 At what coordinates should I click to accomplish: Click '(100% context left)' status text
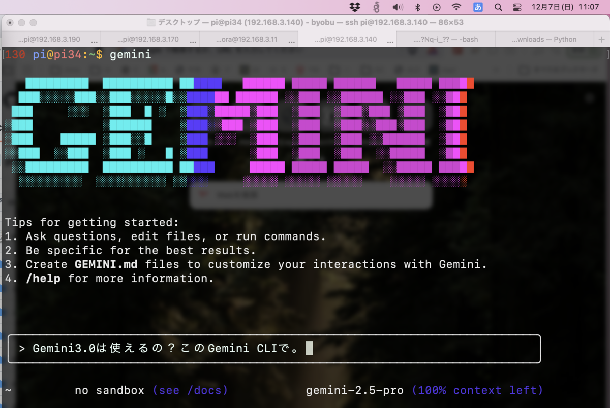tap(477, 390)
